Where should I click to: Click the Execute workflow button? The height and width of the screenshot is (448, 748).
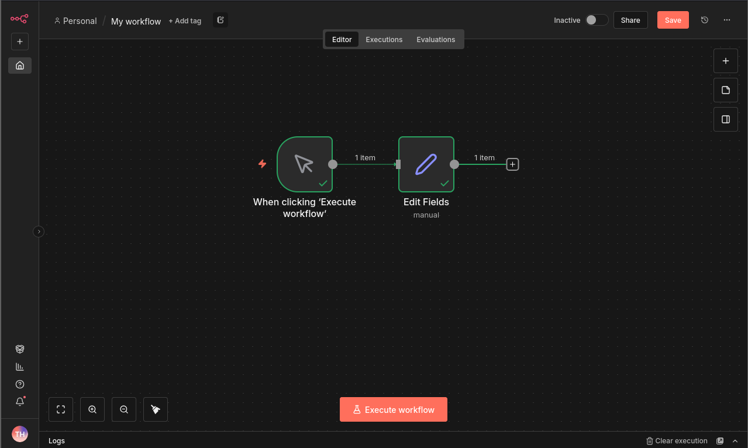pyautogui.click(x=394, y=409)
